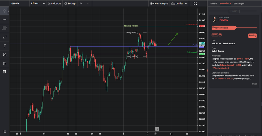Select the Discussion tab

coord(224,3)
